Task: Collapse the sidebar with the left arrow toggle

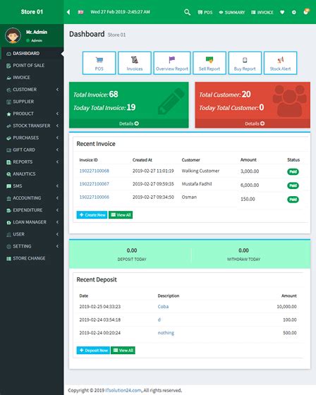Action: click(68, 12)
